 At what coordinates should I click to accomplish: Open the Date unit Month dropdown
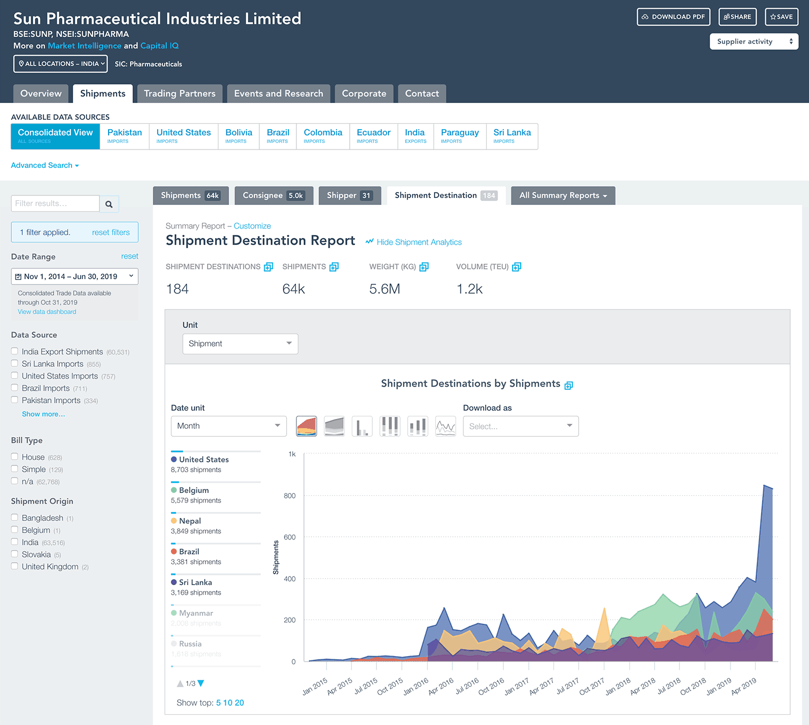click(229, 426)
